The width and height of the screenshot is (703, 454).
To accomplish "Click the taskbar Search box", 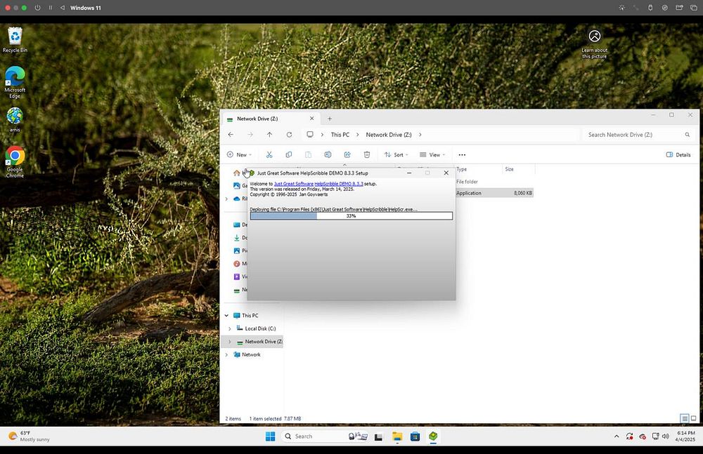I will tap(325, 436).
